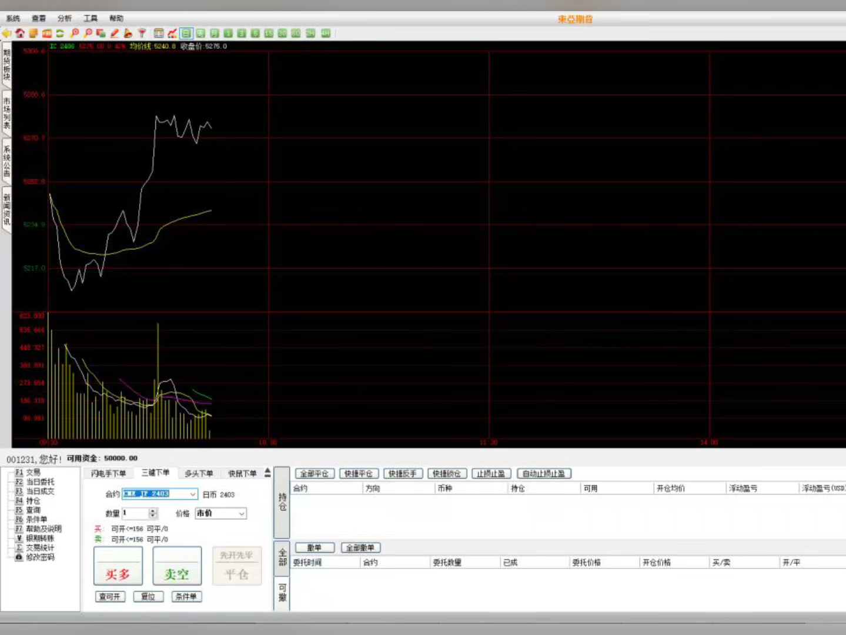Select the weekly period chart button

(x=200, y=34)
